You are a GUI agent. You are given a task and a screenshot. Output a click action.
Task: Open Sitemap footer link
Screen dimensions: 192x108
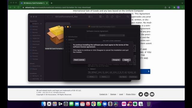click(113, 94)
